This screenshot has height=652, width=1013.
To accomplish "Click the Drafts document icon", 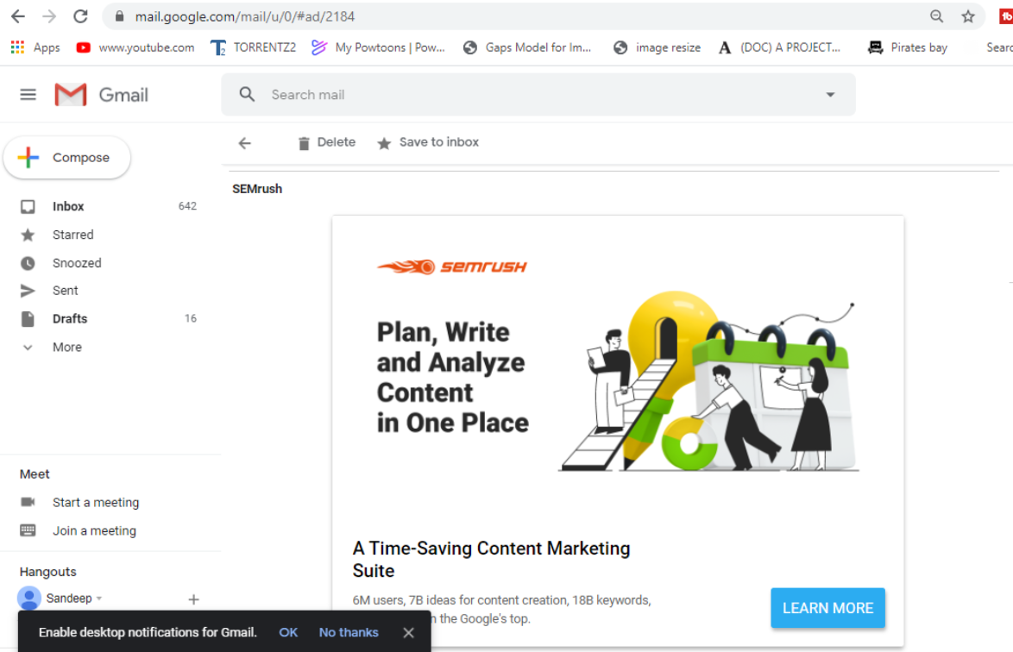I will point(28,318).
